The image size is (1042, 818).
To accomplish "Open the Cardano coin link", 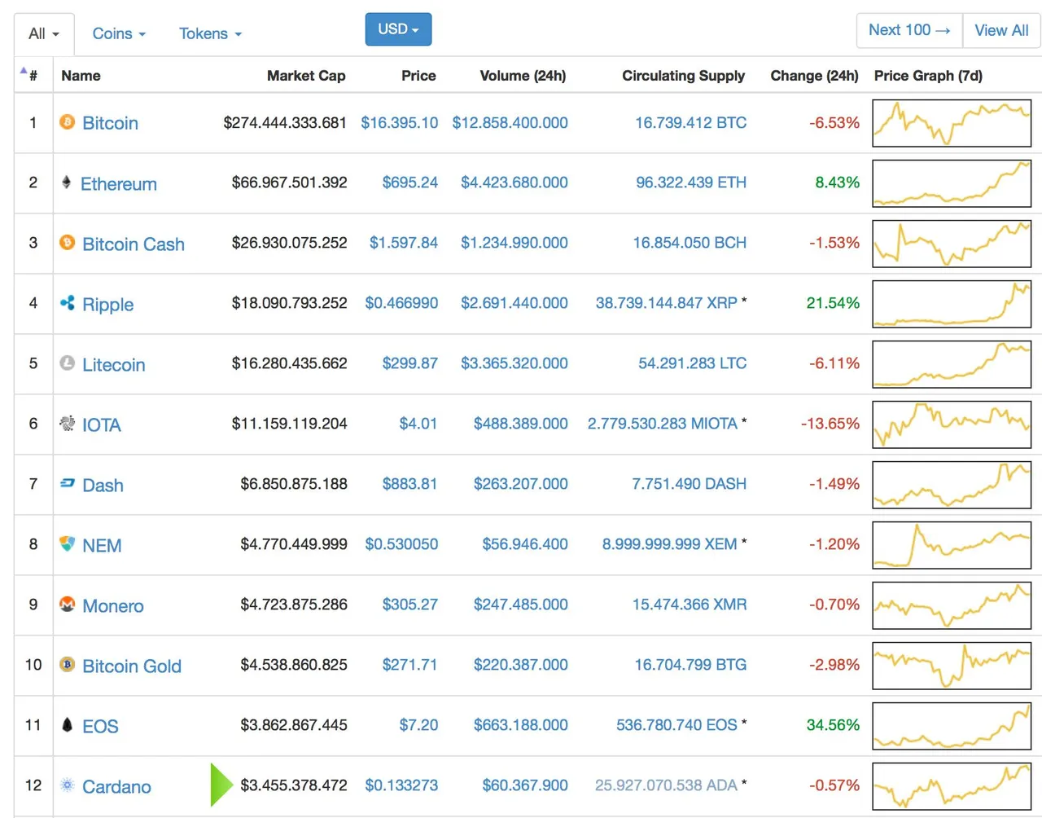I will [x=116, y=787].
